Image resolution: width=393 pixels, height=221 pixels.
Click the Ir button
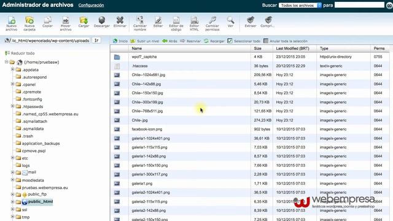coord(96,41)
